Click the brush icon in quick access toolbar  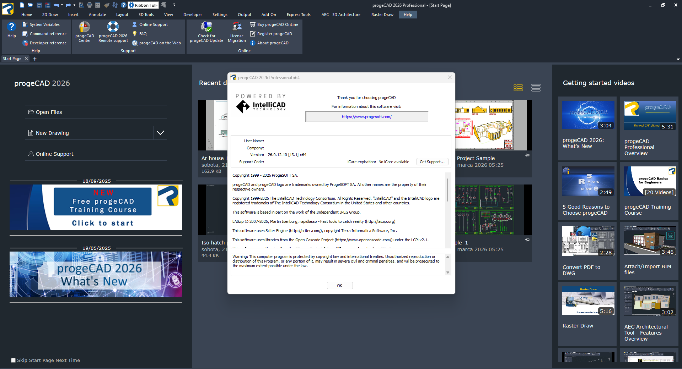pyautogui.click(x=107, y=5)
